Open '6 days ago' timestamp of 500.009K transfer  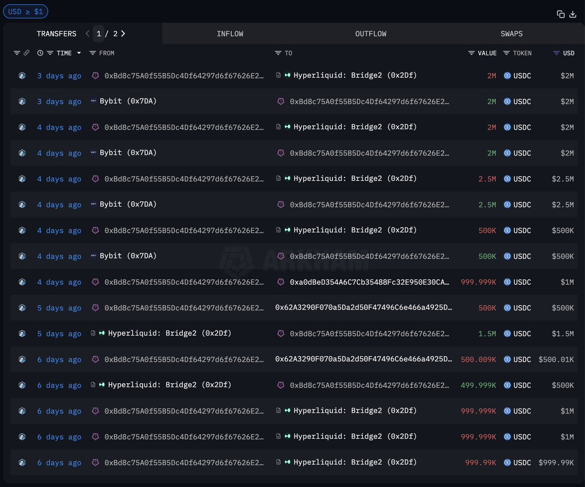pos(59,360)
